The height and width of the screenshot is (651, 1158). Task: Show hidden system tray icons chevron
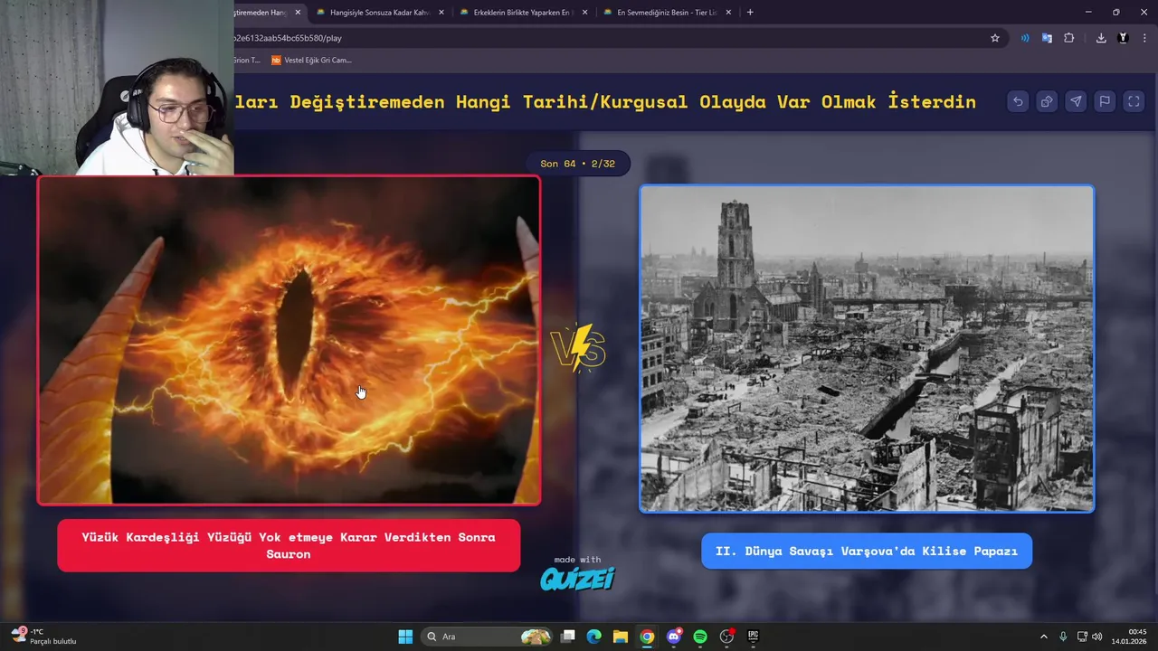1043,637
